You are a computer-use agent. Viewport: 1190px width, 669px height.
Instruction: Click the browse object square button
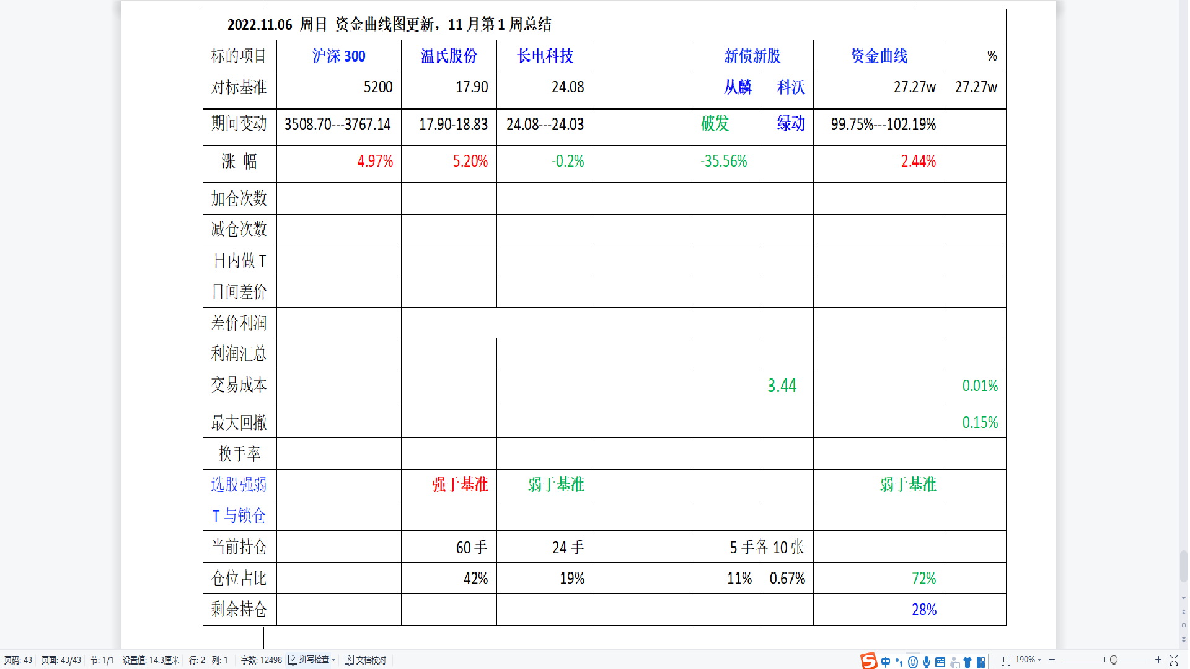pos(1184,626)
